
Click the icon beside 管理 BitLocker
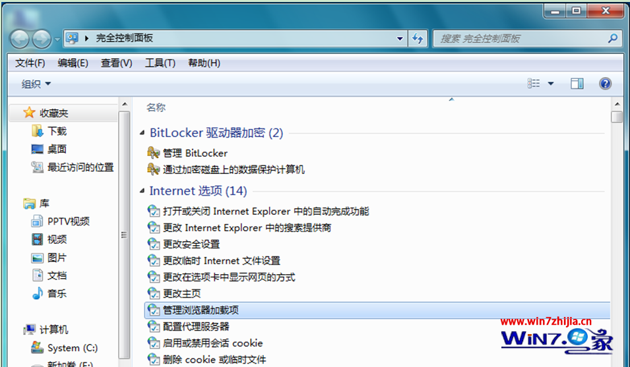point(154,153)
